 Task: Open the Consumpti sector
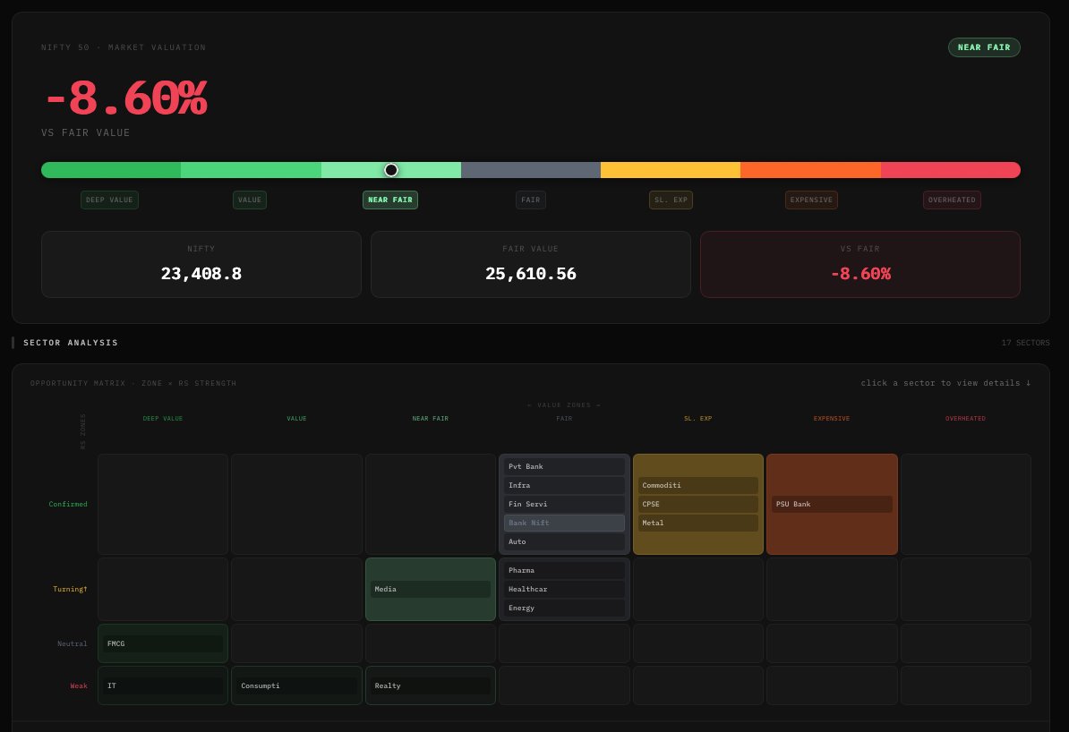point(296,685)
